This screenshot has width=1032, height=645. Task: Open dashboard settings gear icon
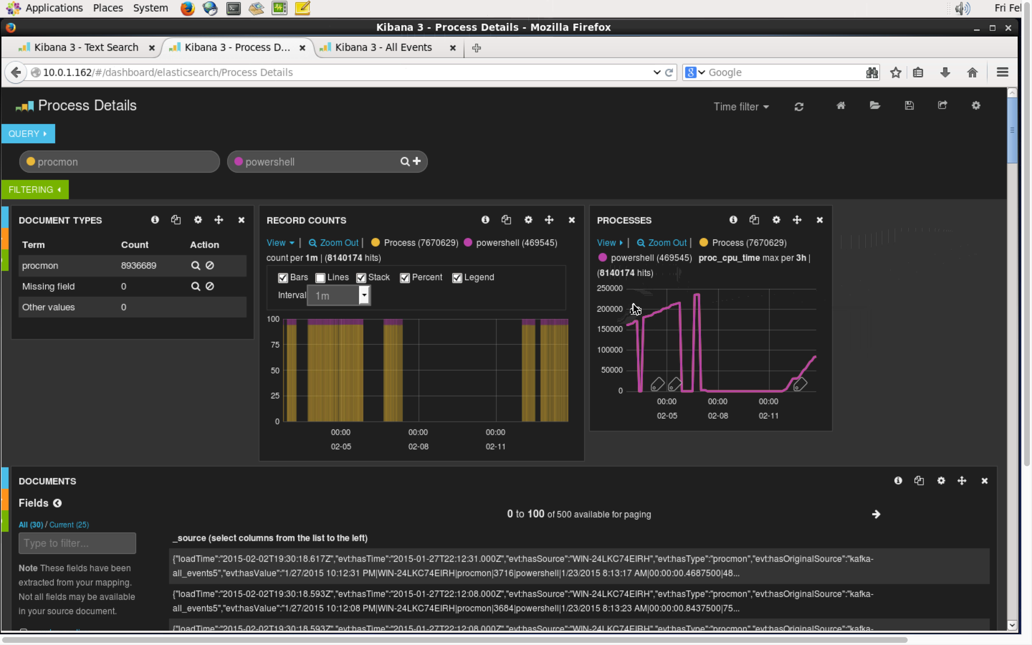976,106
